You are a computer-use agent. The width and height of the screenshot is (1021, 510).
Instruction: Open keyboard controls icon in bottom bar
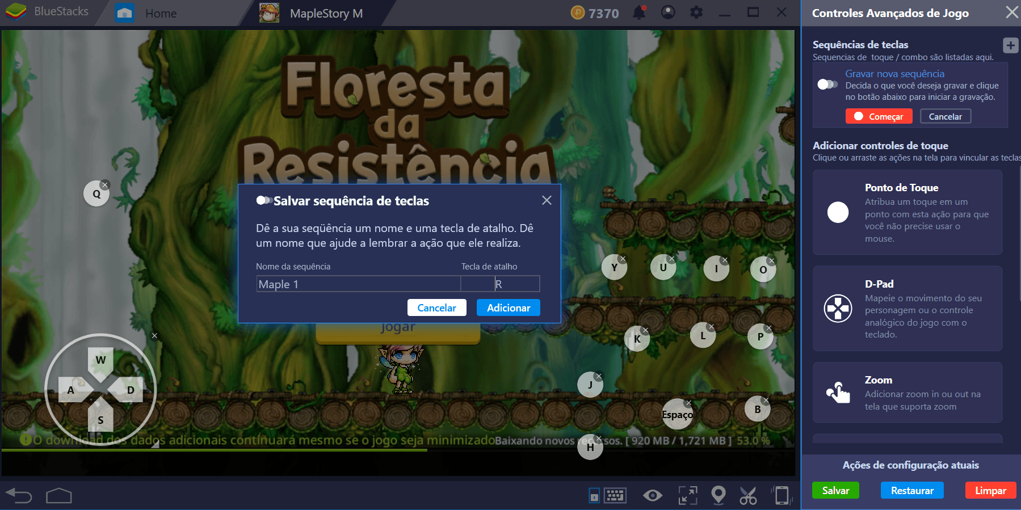(615, 496)
